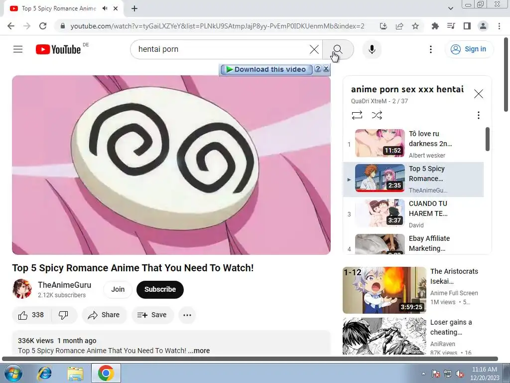The image size is (510, 383).
Task: Show hidden tray icons arrow
Action: (423, 374)
